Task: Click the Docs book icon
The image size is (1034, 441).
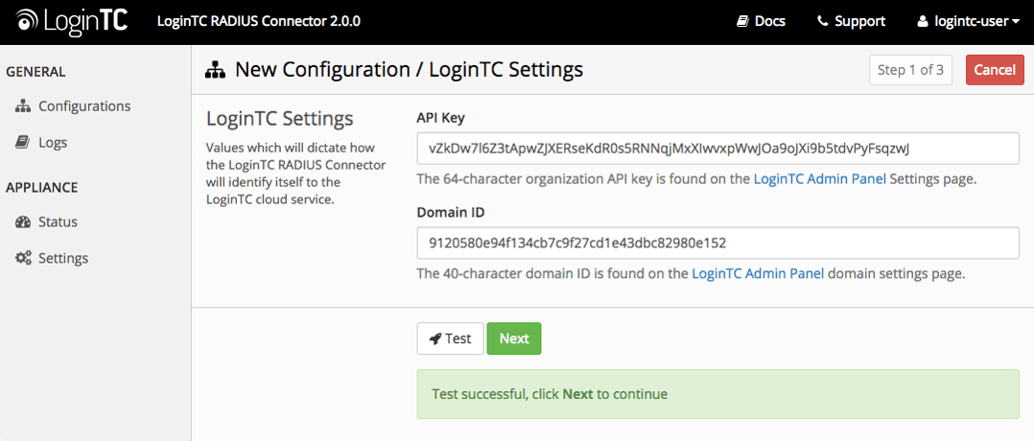Action: [x=742, y=21]
